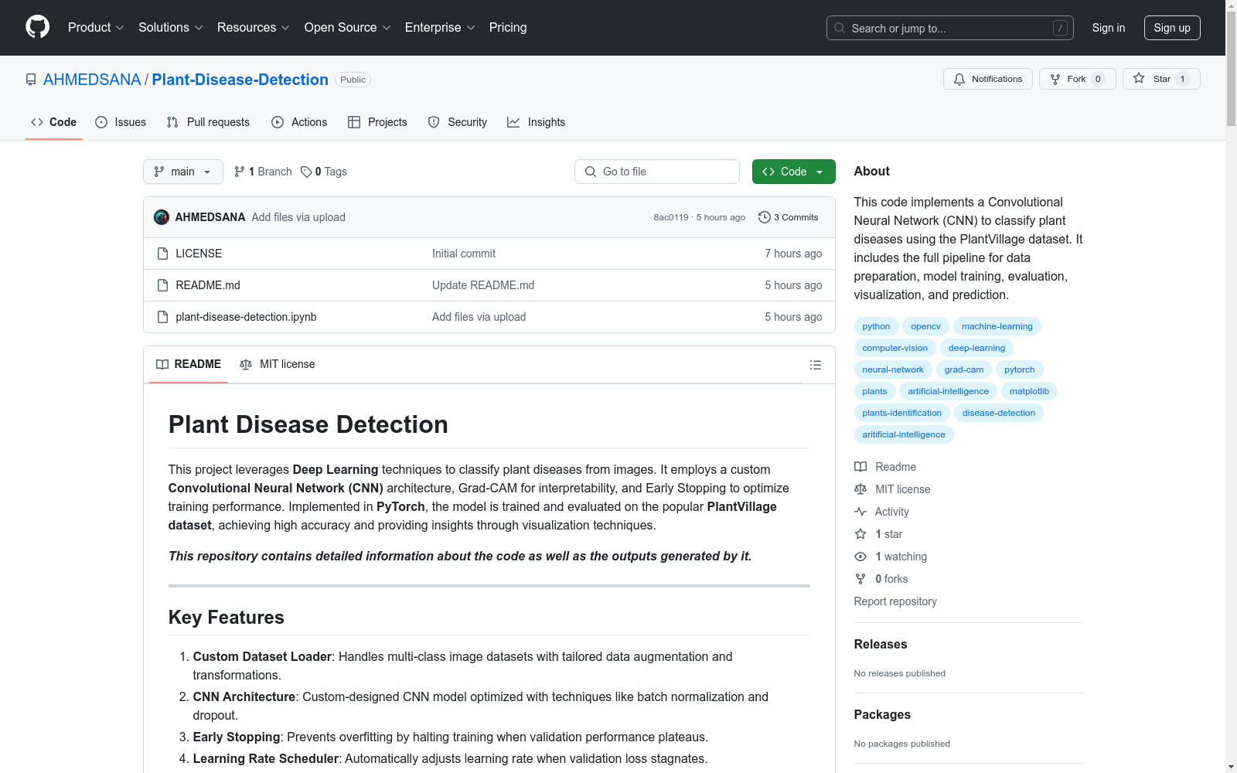Click the plants topic tag
This screenshot has width=1237, height=773.
pos(874,391)
